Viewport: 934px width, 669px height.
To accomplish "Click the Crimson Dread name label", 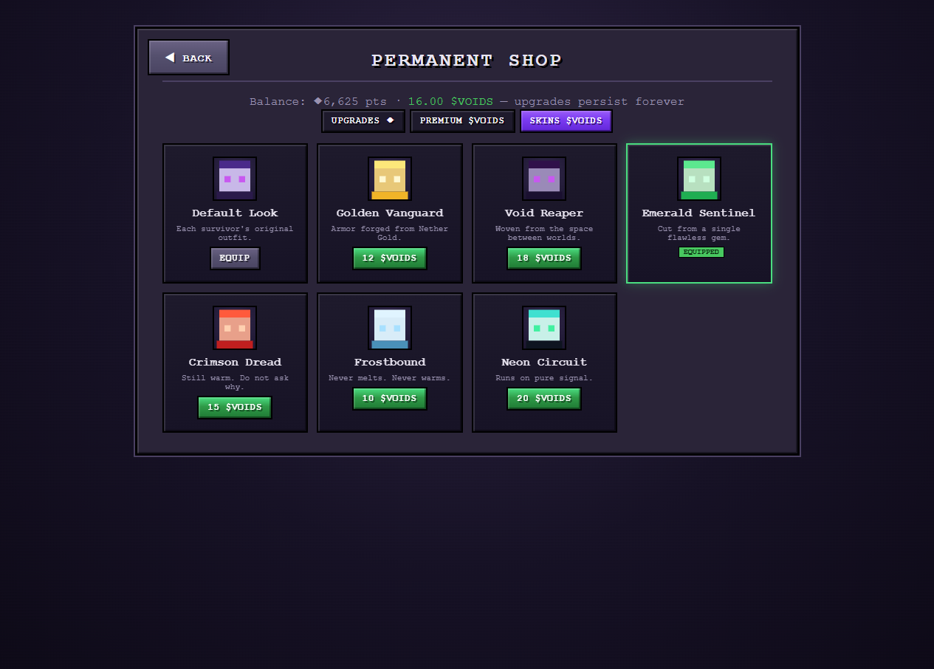I will (235, 363).
